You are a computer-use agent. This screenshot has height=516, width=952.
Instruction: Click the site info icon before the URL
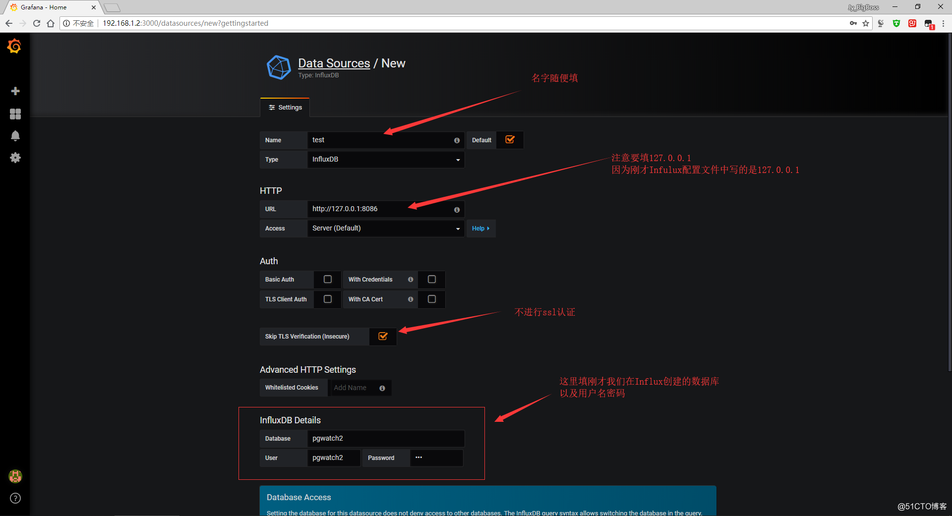click(66, 23)
